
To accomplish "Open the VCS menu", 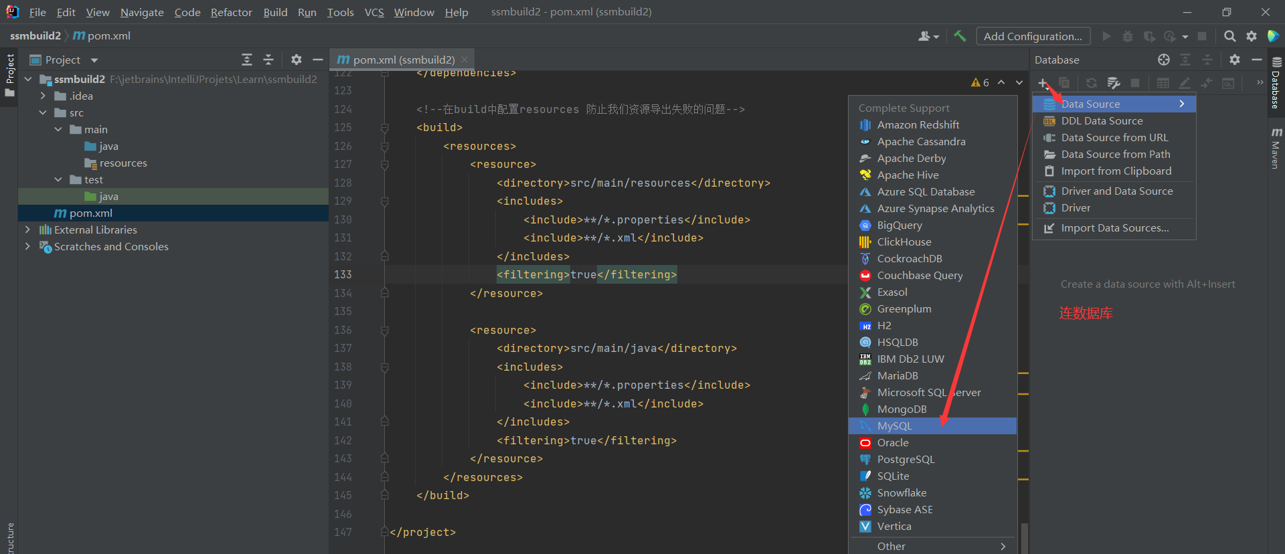I will coord(374,12).
